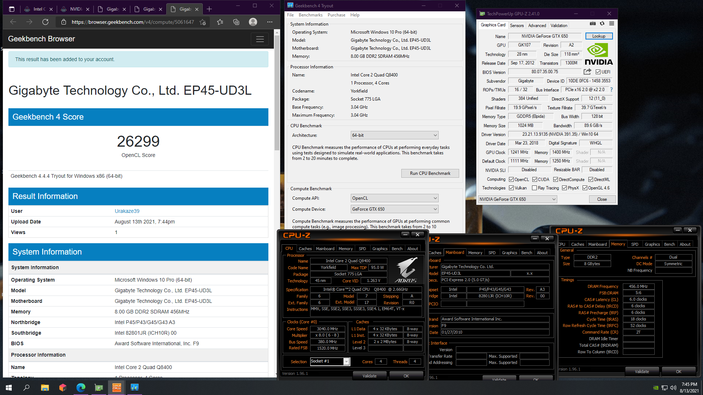Open the Urakaze39 user link
Screen dimensions: 703x395
tap(127, 211)
